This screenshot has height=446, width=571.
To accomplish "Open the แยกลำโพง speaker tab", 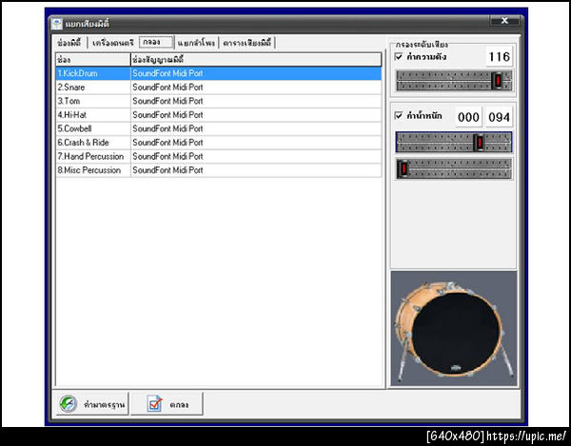I will pos(196,43).
